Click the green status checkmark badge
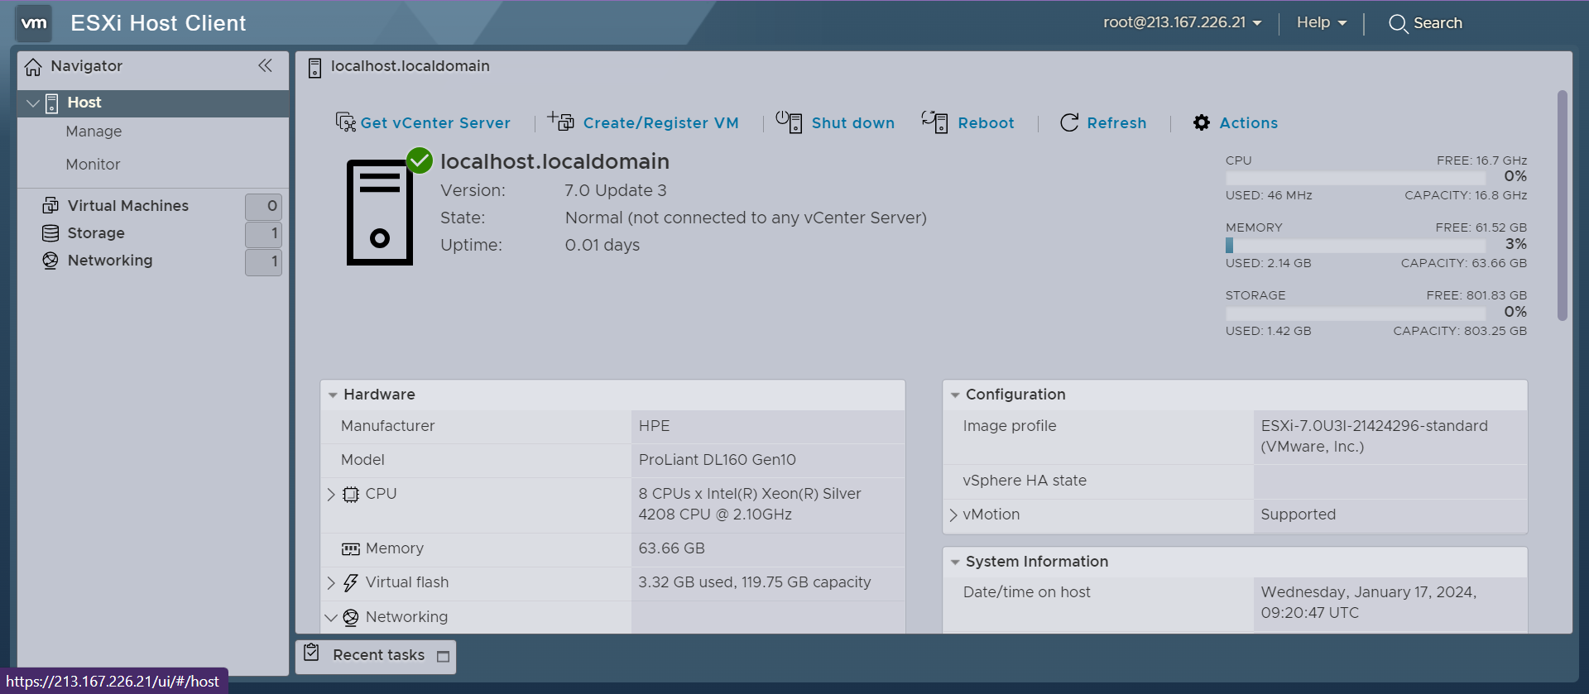 tap(420, 160)
